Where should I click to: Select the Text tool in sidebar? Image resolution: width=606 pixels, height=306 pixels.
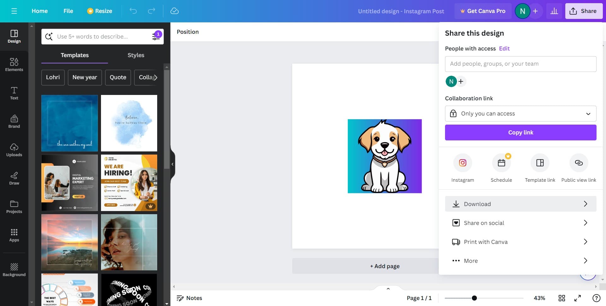[14, 93]
